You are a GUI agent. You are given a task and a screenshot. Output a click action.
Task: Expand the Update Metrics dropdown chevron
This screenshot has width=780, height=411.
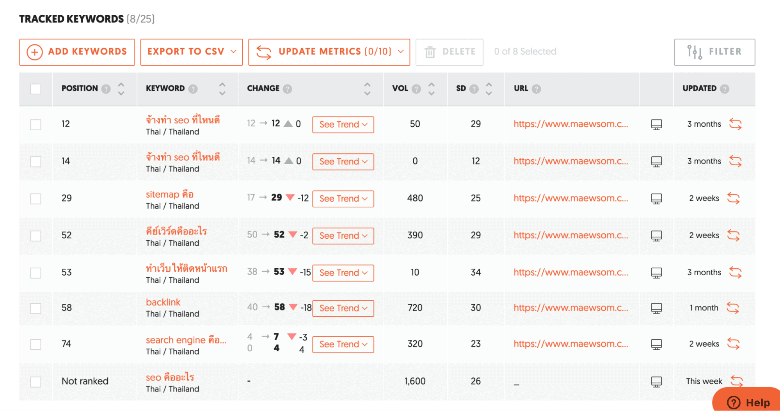(401, 51)
